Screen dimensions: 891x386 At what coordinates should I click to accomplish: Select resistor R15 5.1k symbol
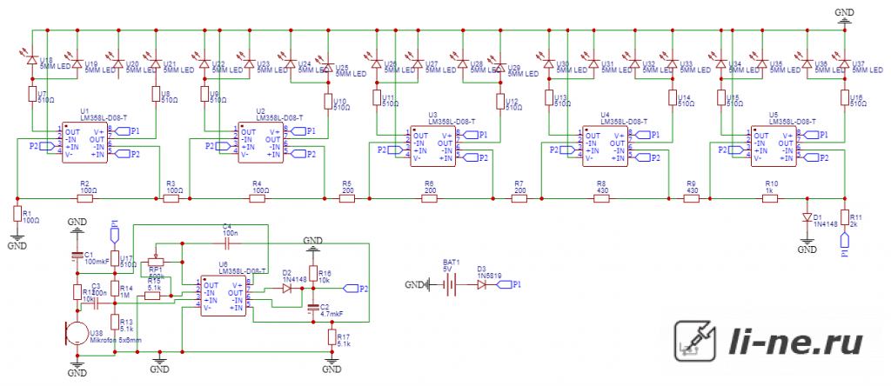click(x=153, y=296)
